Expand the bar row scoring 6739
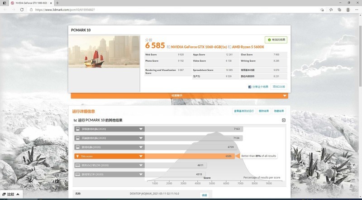 pos(141,147)
